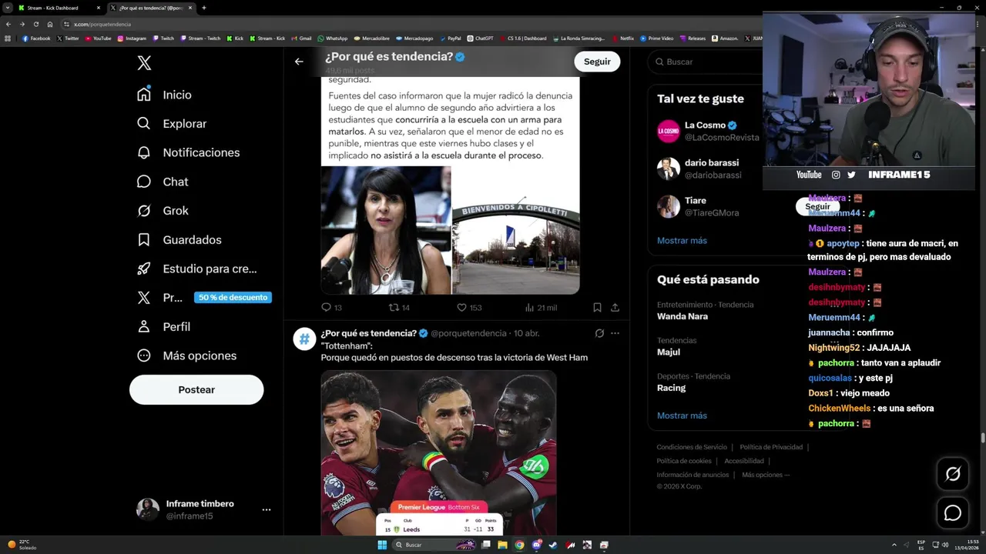
Task: Open Estudio para creadores
Action: [196, 269]
